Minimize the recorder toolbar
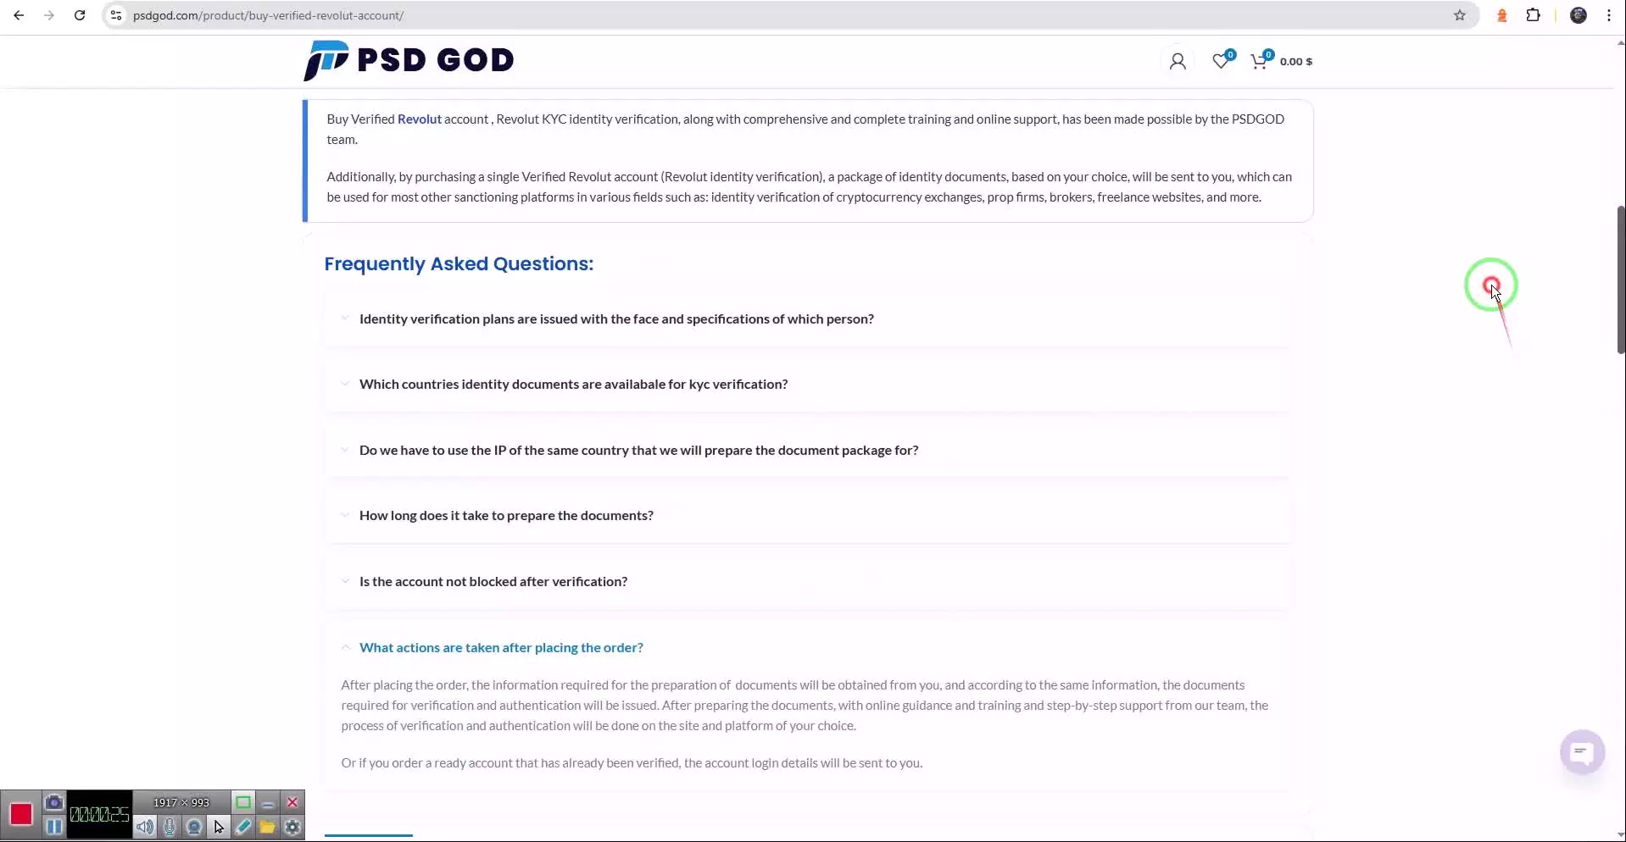This screenshot has width=1626, height=842. [x=268, y=802]
